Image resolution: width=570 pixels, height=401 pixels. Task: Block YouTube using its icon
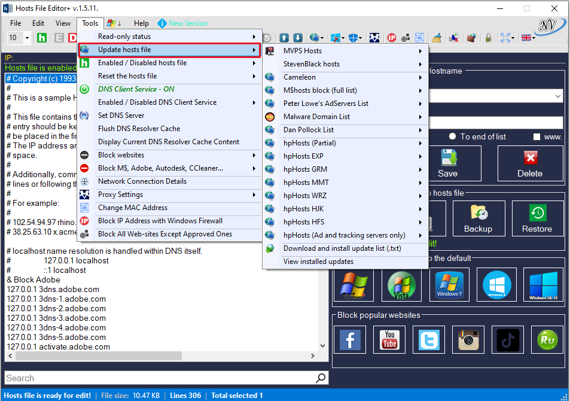[x=389, y=339]
